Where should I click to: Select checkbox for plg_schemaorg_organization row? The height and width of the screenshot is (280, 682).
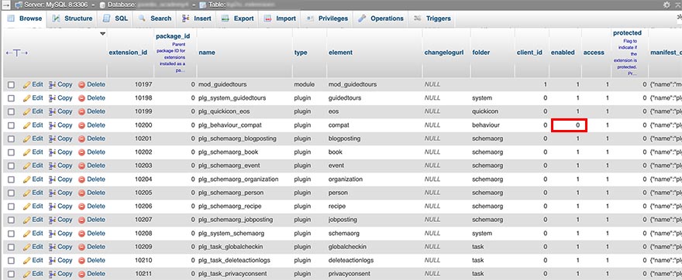pyautogui.click(x=12, y=179)
